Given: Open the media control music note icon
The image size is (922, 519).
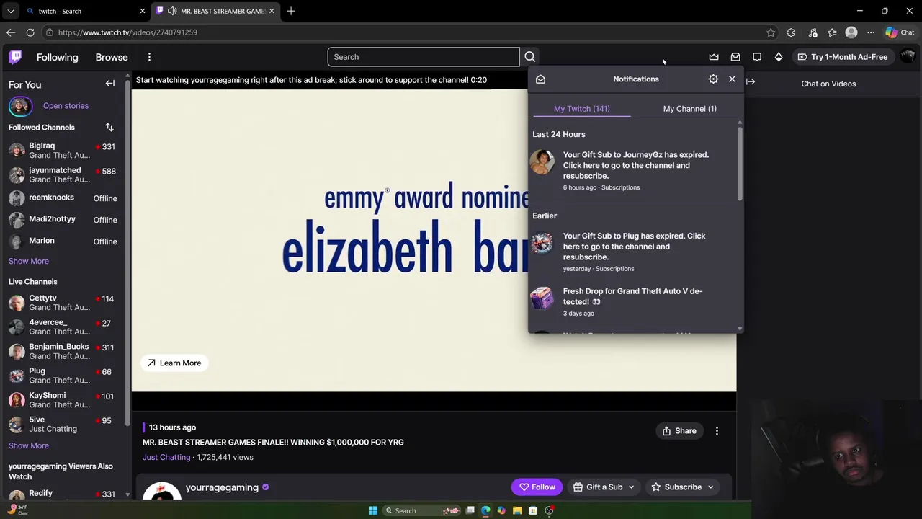Looking at the screenshot, I should click(x=813, y=32).
